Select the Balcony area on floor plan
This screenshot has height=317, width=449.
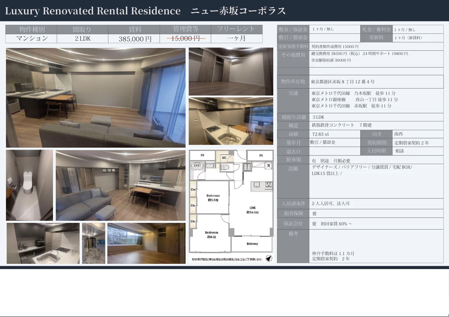(252, 244)
